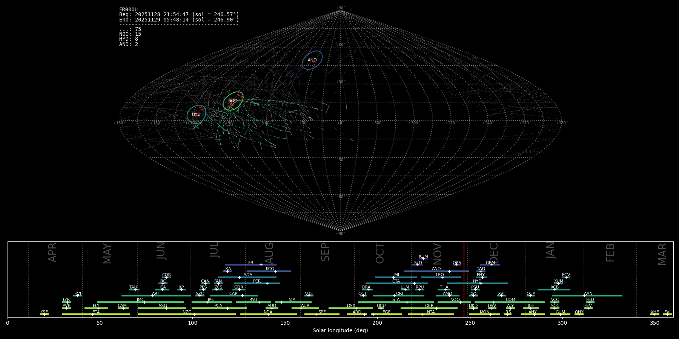The width and height of the screenshot is (679, 339).
Task: Click the NTA shower label in timeline
Action: point(431,312)
